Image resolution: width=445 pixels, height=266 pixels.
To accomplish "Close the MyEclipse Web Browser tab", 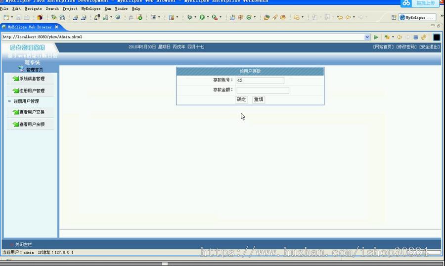I will (56, 27).
